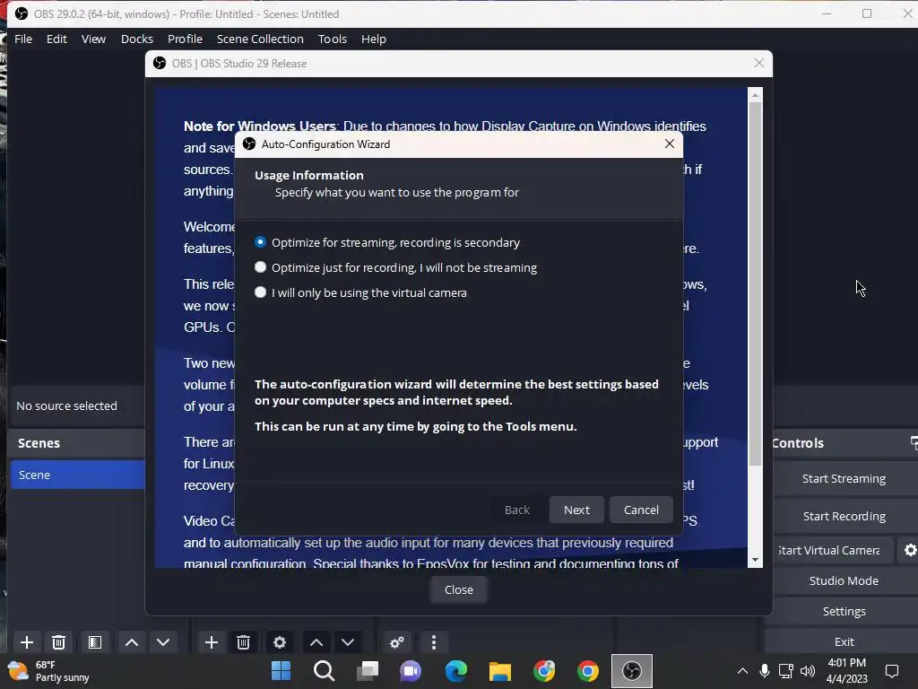The width and height of the screenshot is (918, 689).
Task: Open Task View on taskbar
Action: [368, 671]
